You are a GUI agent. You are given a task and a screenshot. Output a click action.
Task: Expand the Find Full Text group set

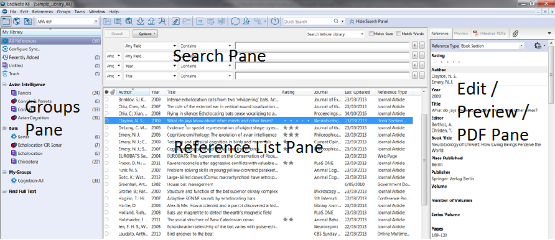[4, 192]
